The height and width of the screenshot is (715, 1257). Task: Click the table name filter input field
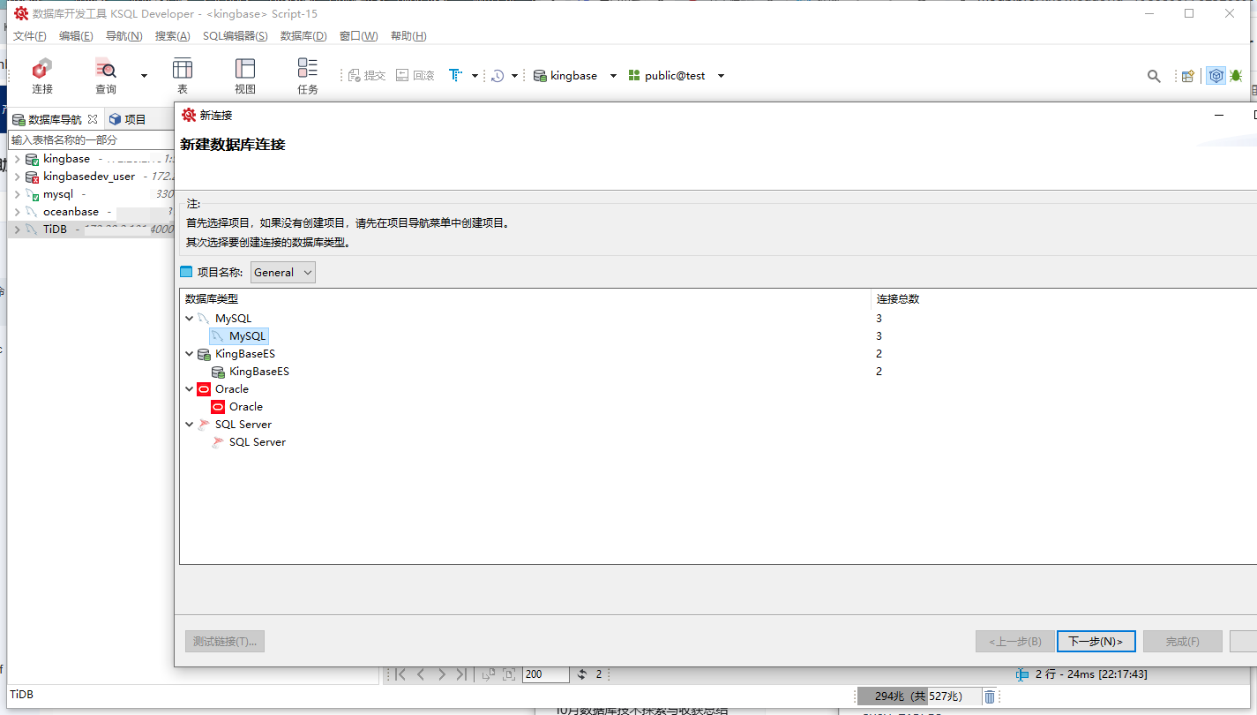tap(92, 140)
